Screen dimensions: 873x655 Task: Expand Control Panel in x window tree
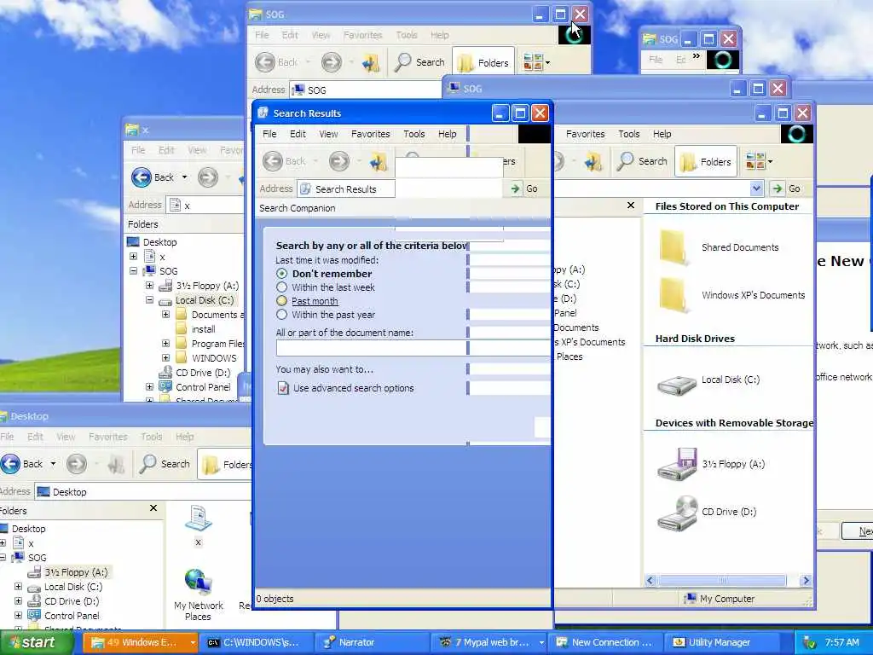tap(149, 386)
